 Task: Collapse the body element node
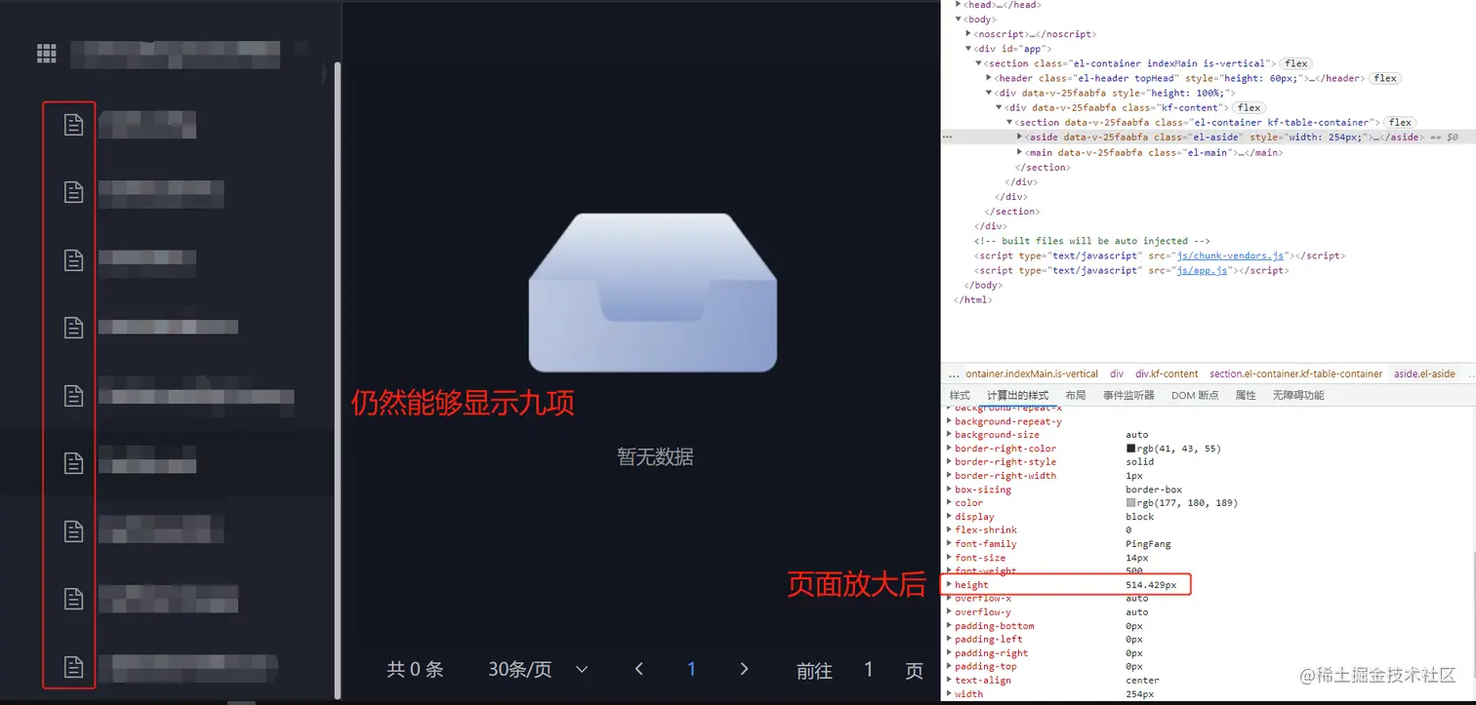[x=958, y=20]
